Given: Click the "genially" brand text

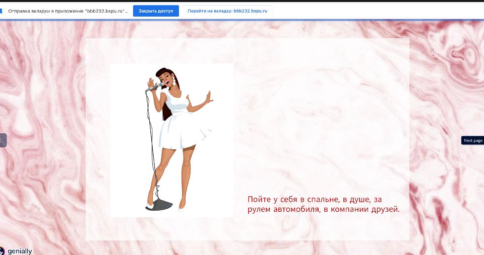Looking at the screenshot, I should pyautogui.click(x=20, y=251).
